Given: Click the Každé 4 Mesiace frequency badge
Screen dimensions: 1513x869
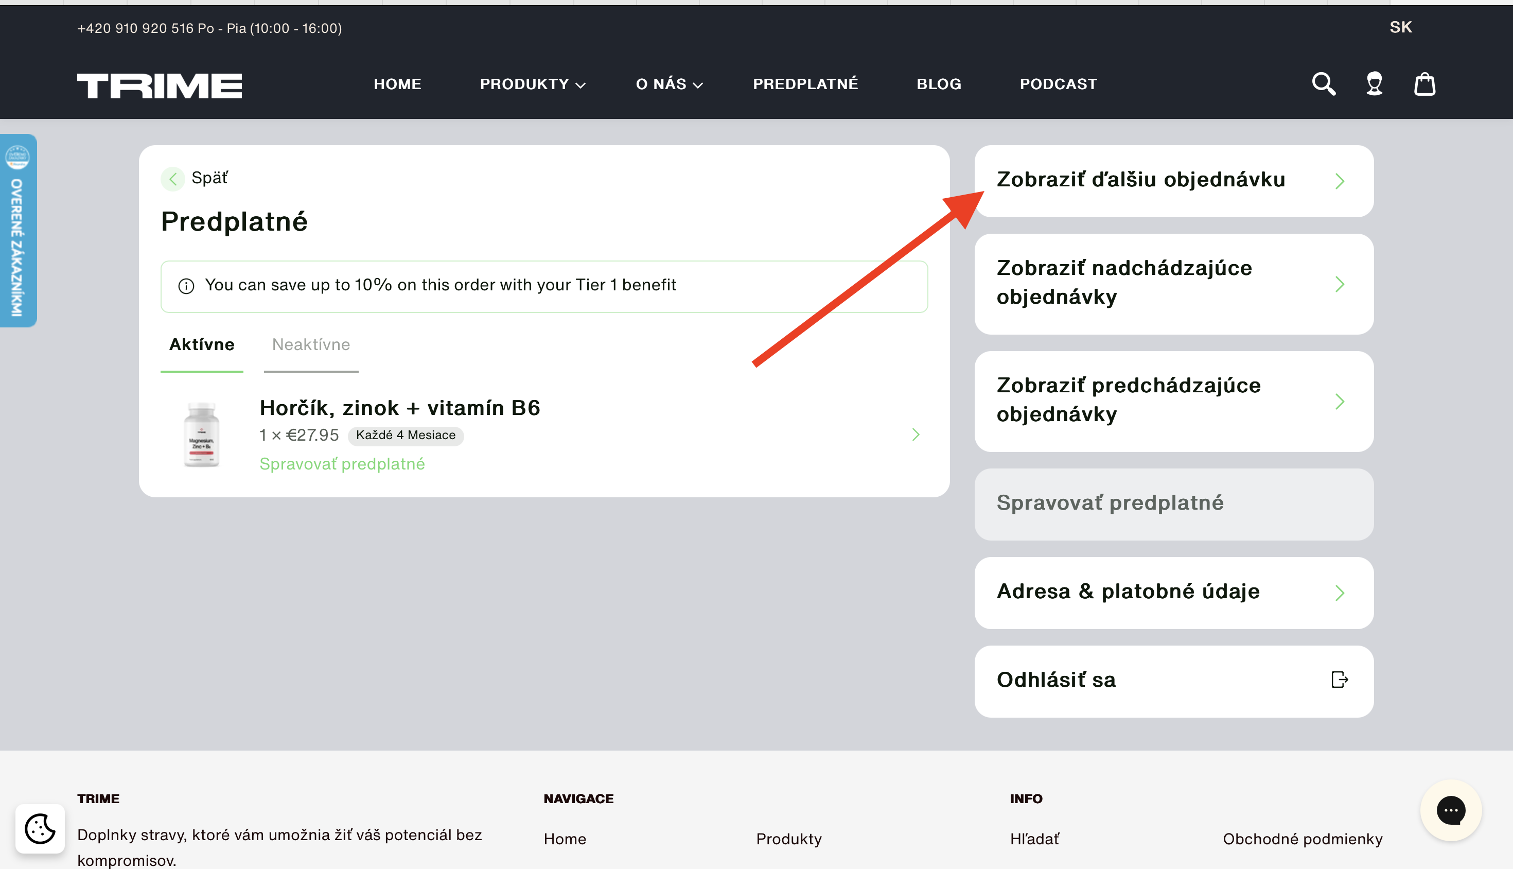Looking at the screenshot, I should point(406,436).
